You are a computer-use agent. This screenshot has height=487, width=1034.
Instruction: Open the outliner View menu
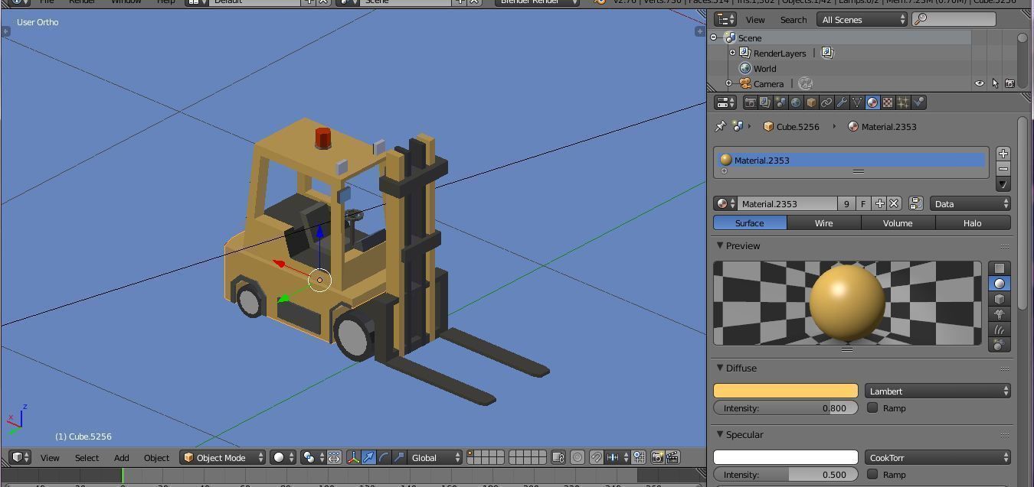(x=755, y=19)
